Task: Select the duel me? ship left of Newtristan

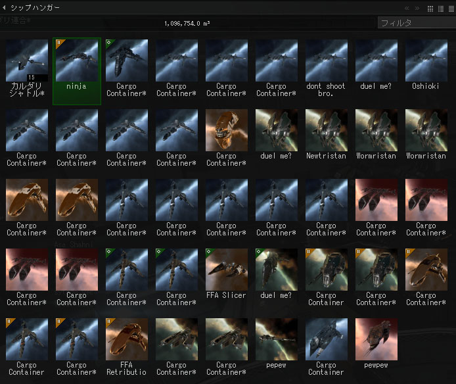Action: 276,135
